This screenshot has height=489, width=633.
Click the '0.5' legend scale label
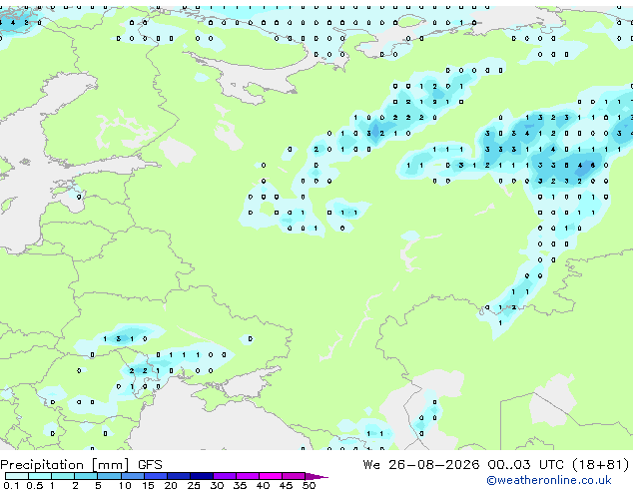tap(35, 485)
